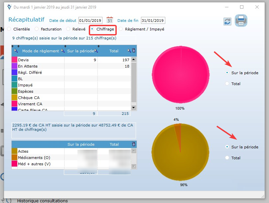This screenshot has height=203, width=269.
Task: Open the calendar icon between date fields
Action: pos(110,20)
